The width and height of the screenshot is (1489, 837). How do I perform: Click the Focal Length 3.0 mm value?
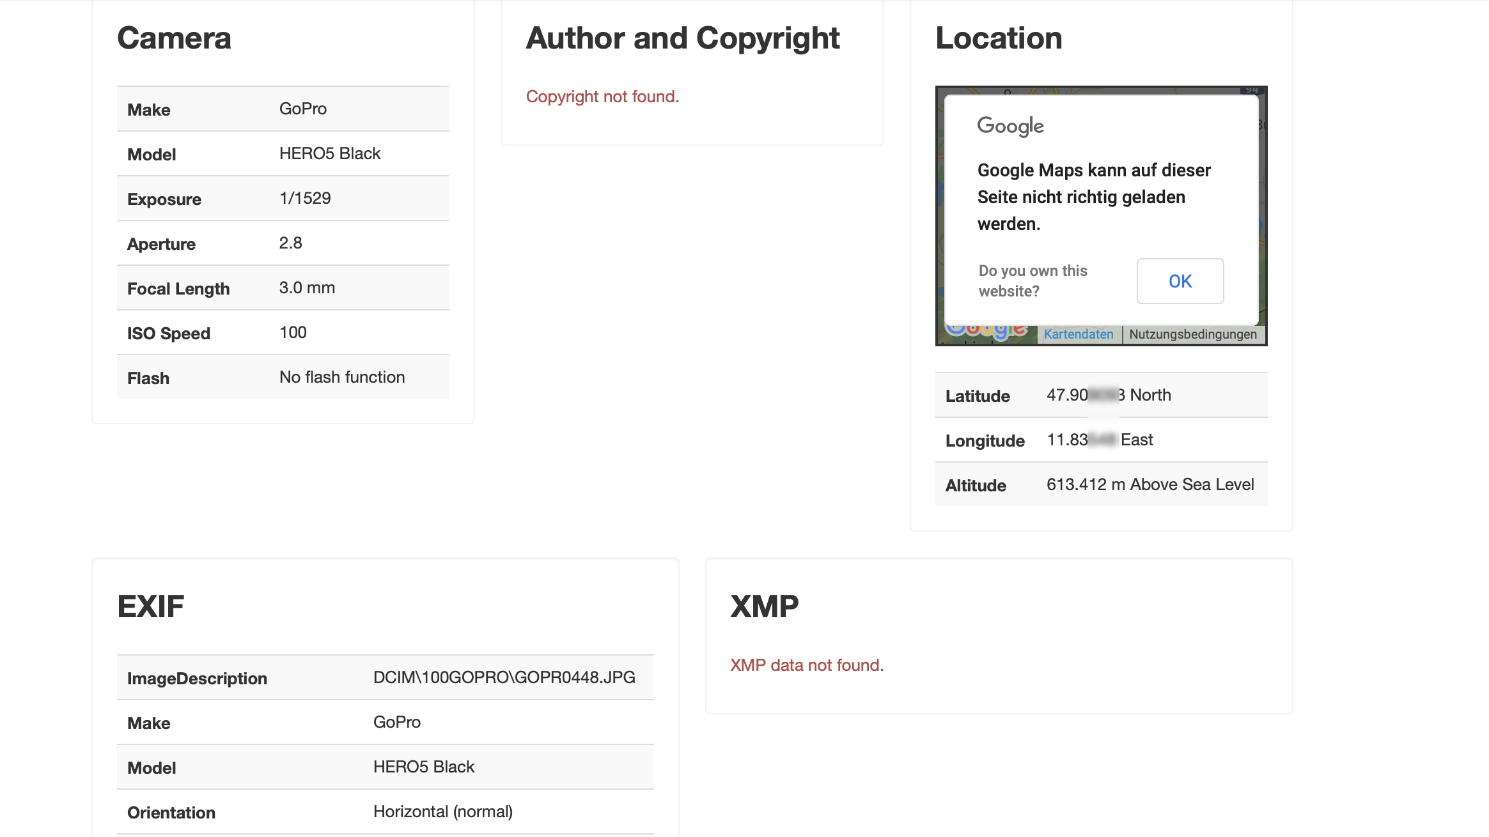[x=307, y=288]
